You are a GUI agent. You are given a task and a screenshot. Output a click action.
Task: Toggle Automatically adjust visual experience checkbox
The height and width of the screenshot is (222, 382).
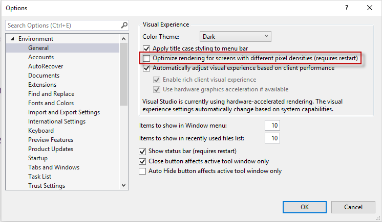147,68
